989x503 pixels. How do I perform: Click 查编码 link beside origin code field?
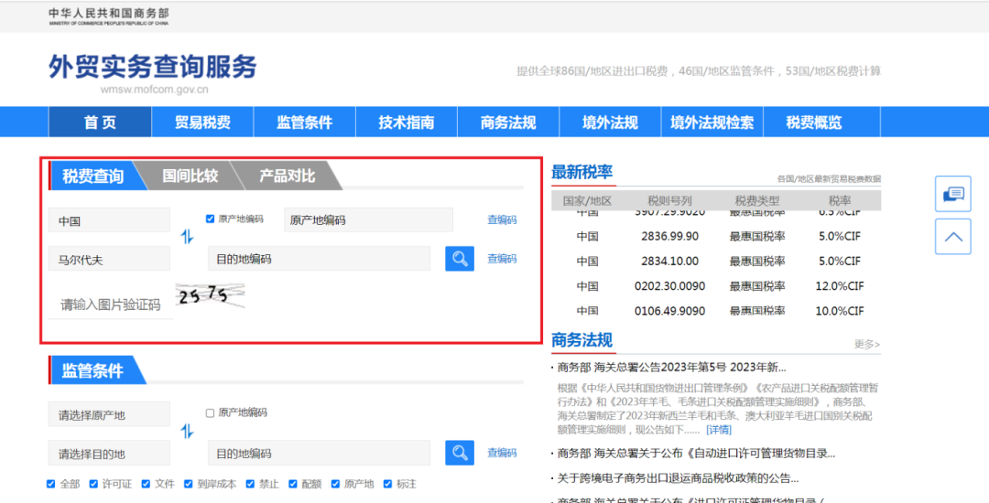[502, 219]
